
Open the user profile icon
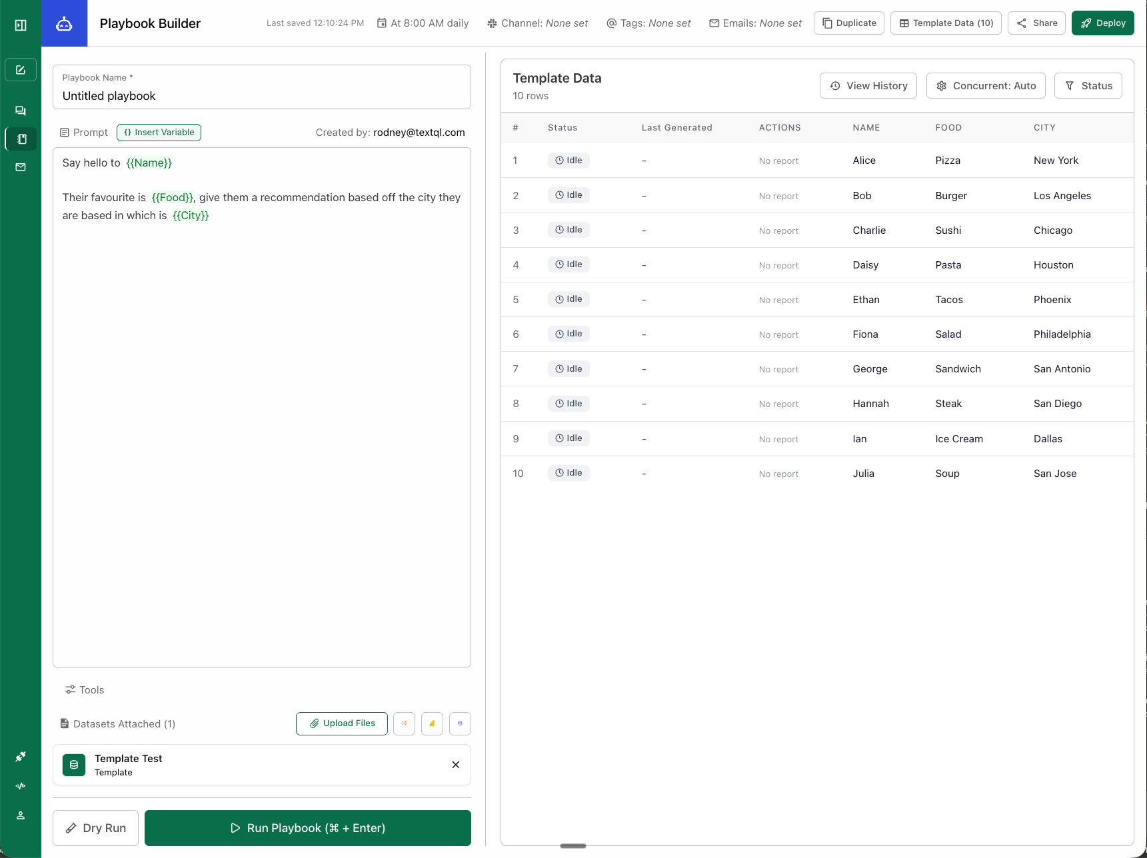(21, 815)
